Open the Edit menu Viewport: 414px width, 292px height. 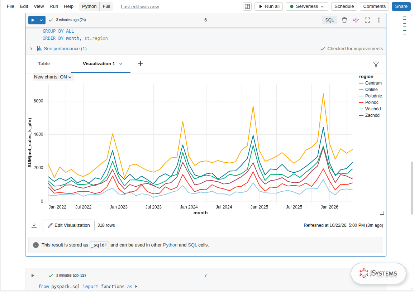point(24,6)
